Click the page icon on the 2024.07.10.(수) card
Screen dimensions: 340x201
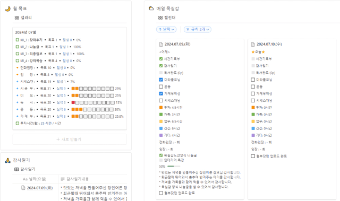(x=253, y=45)
